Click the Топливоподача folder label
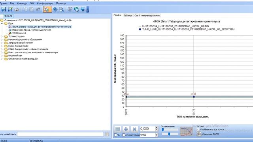The image size is (253, 142). 16,36
